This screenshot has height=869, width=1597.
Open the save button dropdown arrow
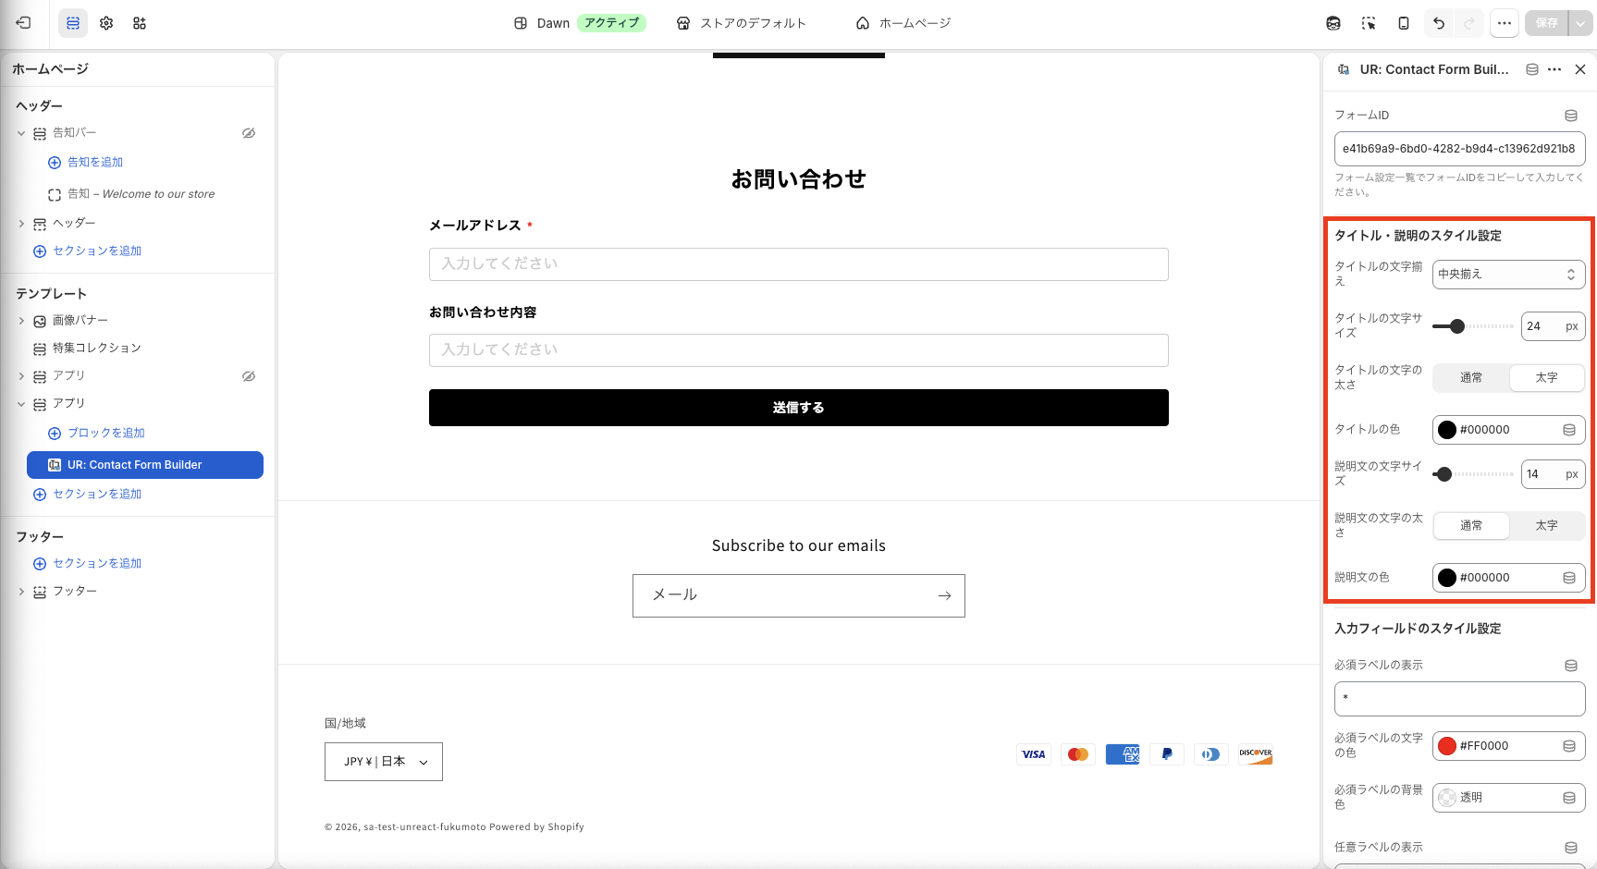click(1580, 23)
